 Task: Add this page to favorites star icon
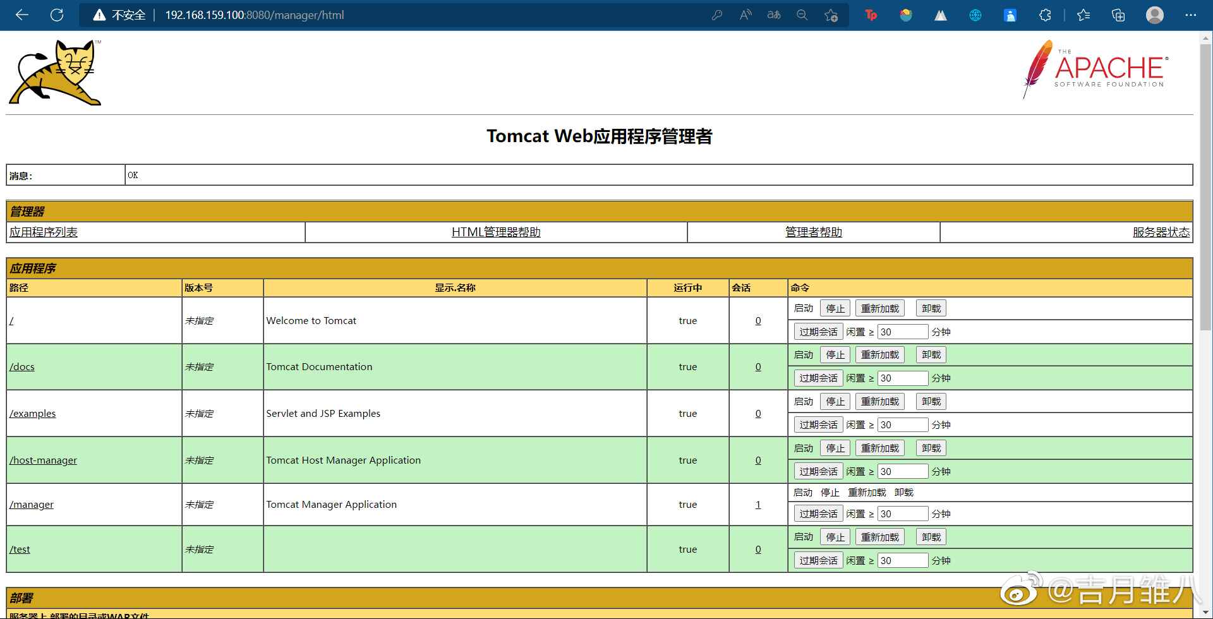pyautogui.click(x=831, y=15)
